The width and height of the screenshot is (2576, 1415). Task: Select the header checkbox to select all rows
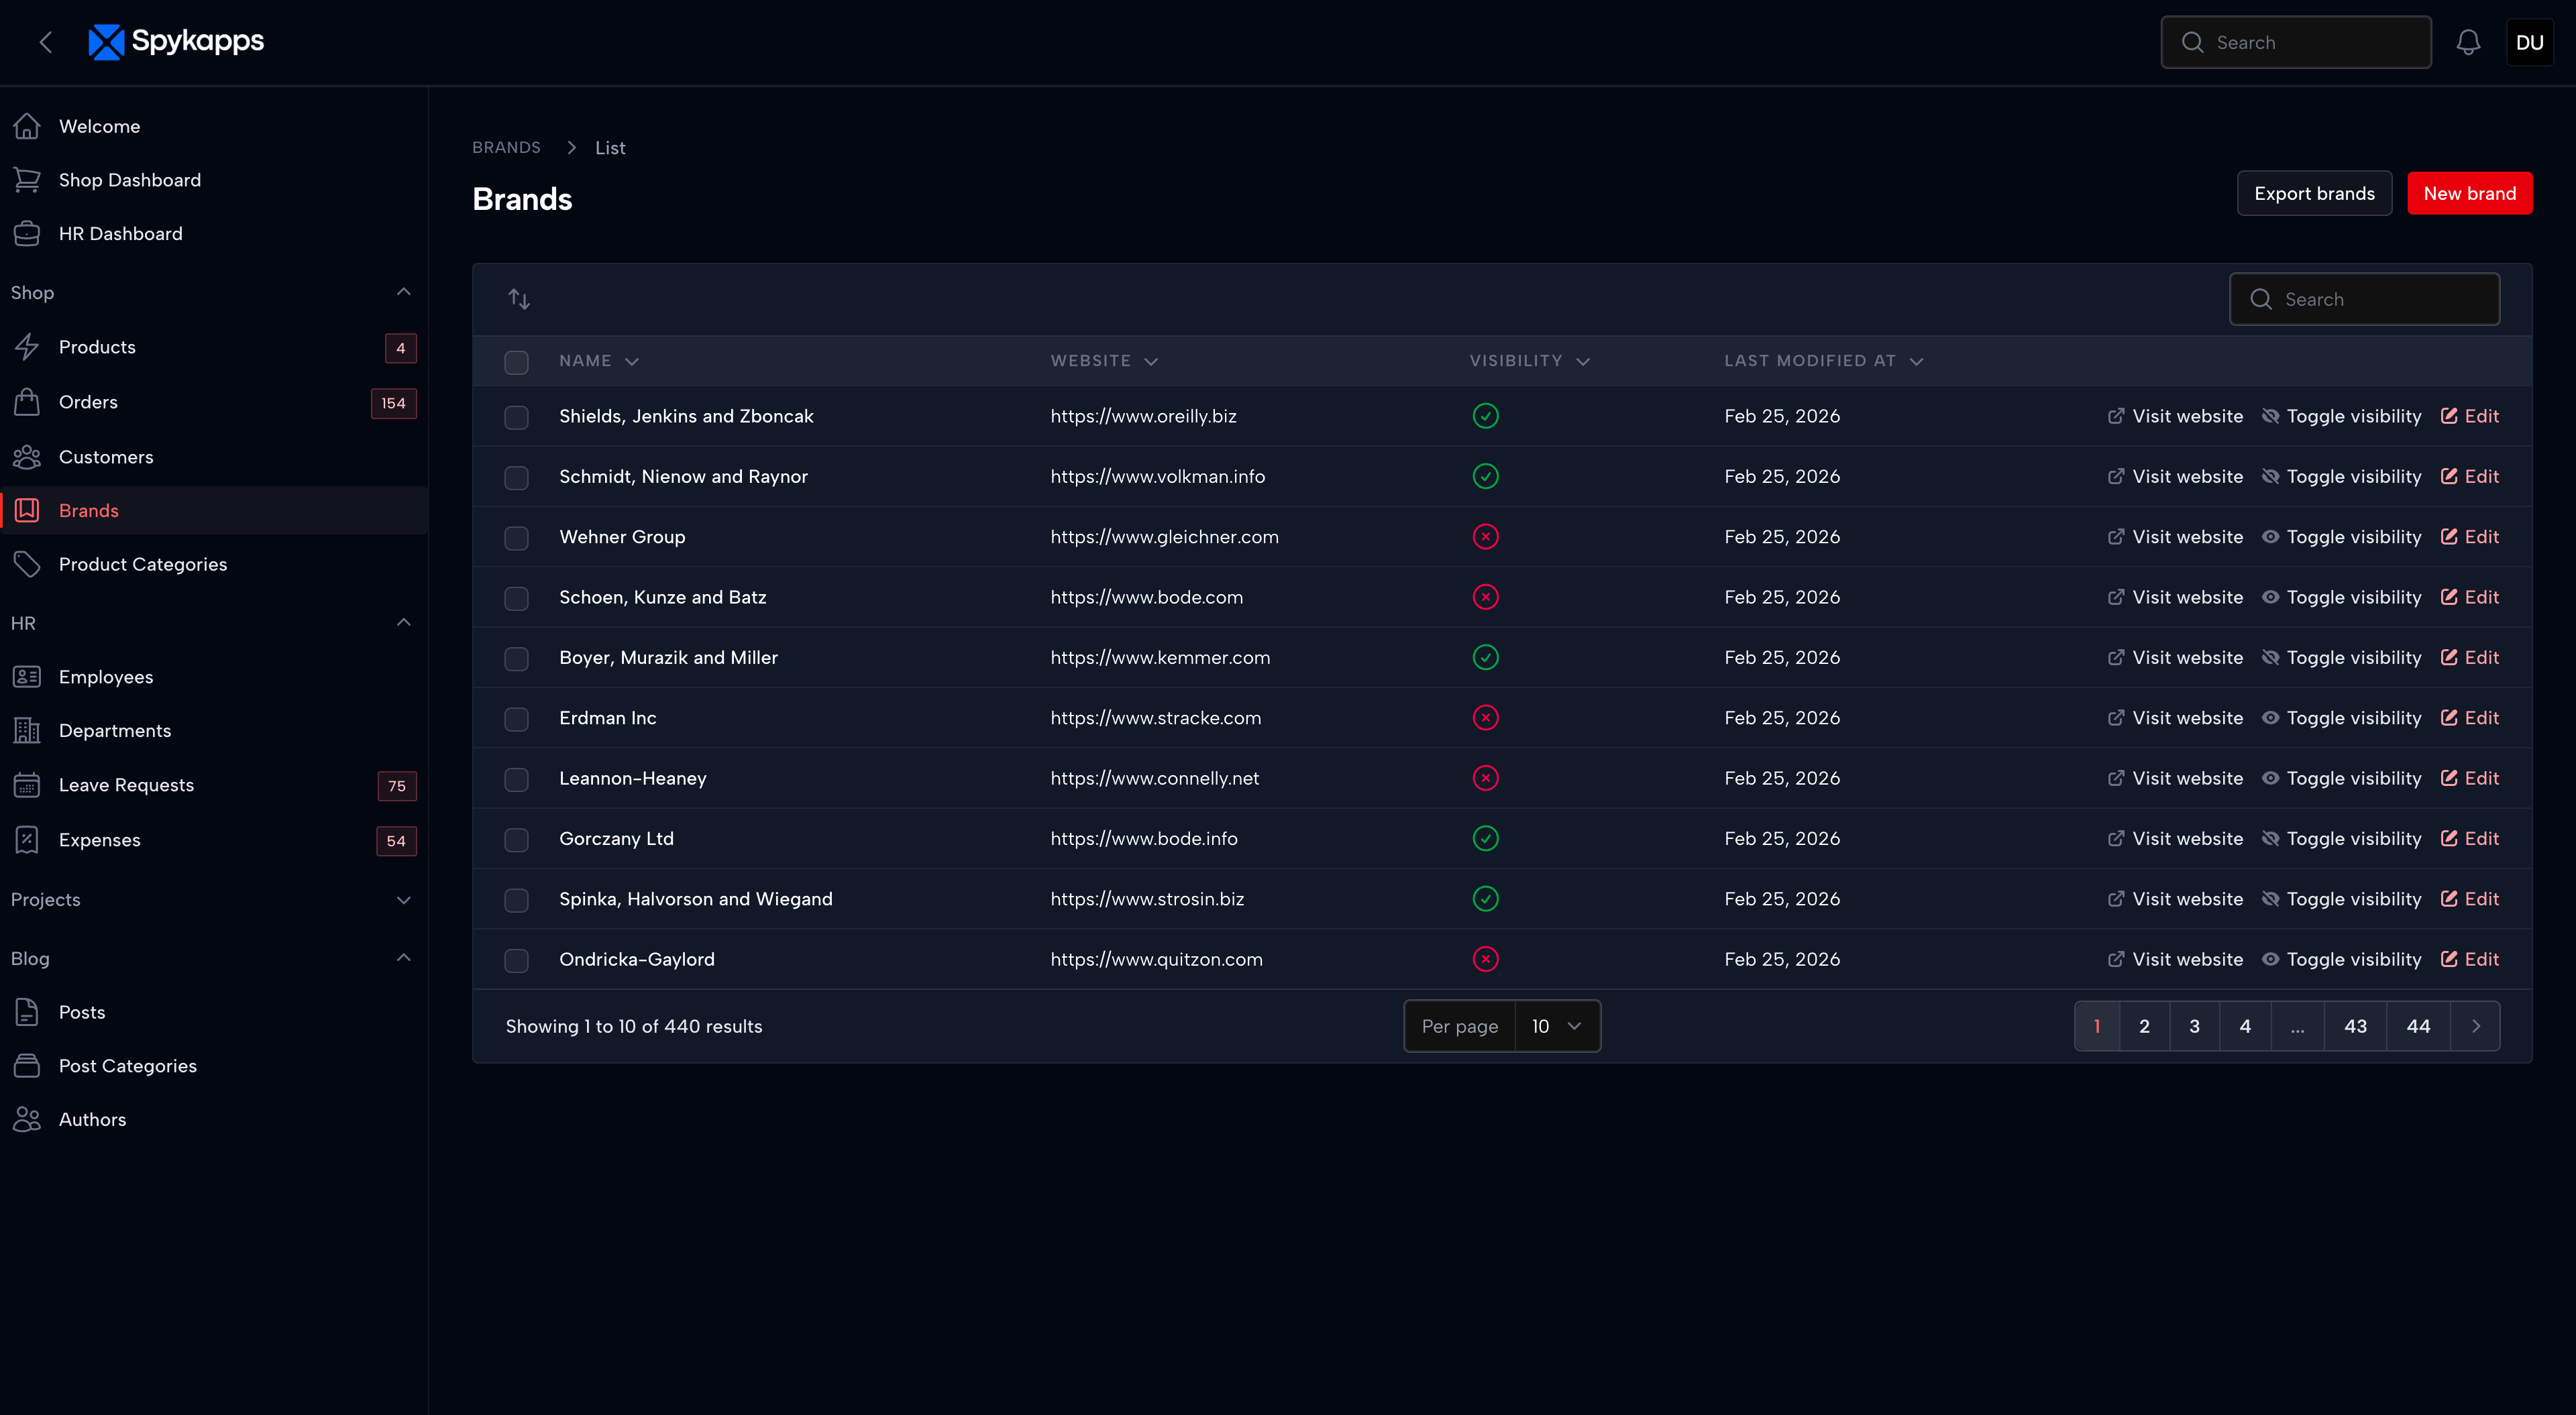tap(517, 362)
